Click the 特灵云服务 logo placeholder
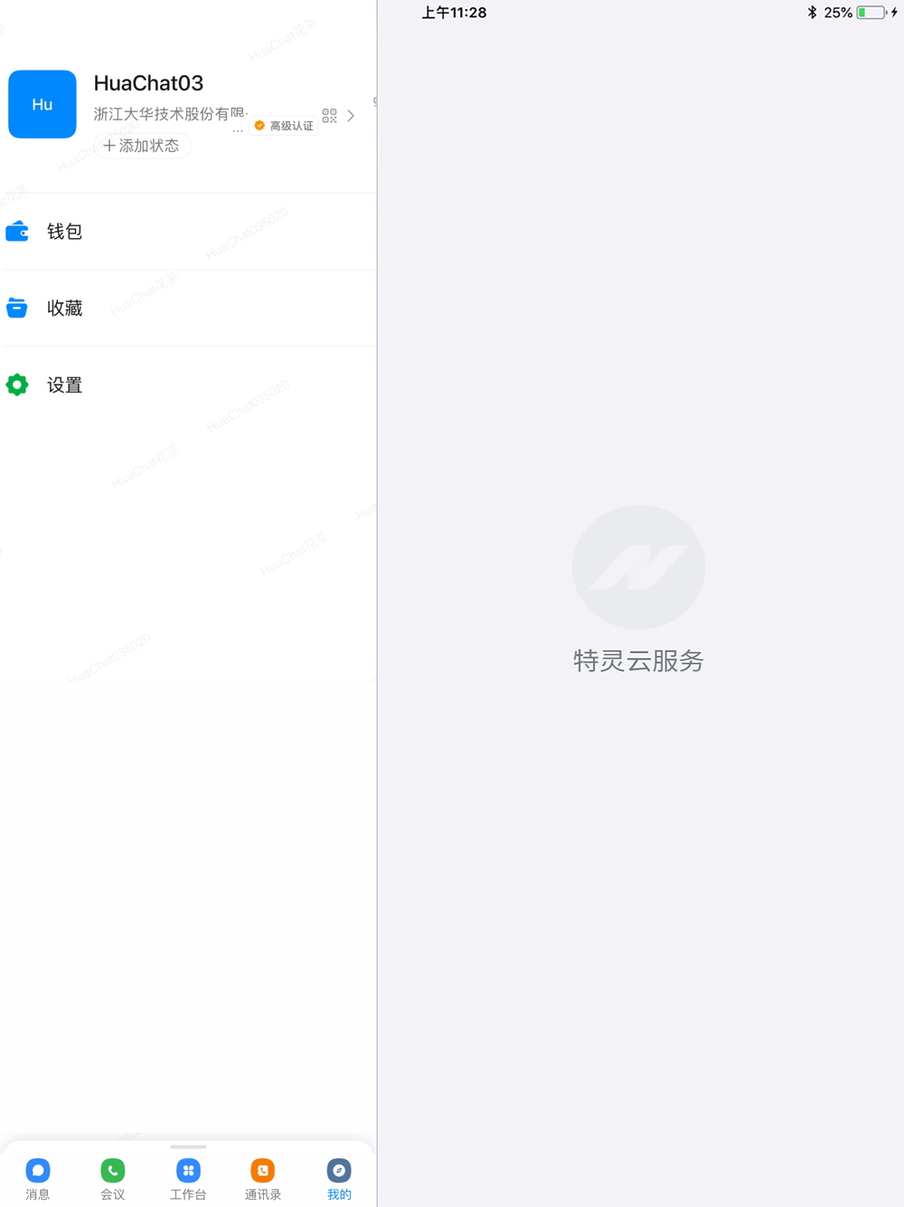 click(638, 567)
